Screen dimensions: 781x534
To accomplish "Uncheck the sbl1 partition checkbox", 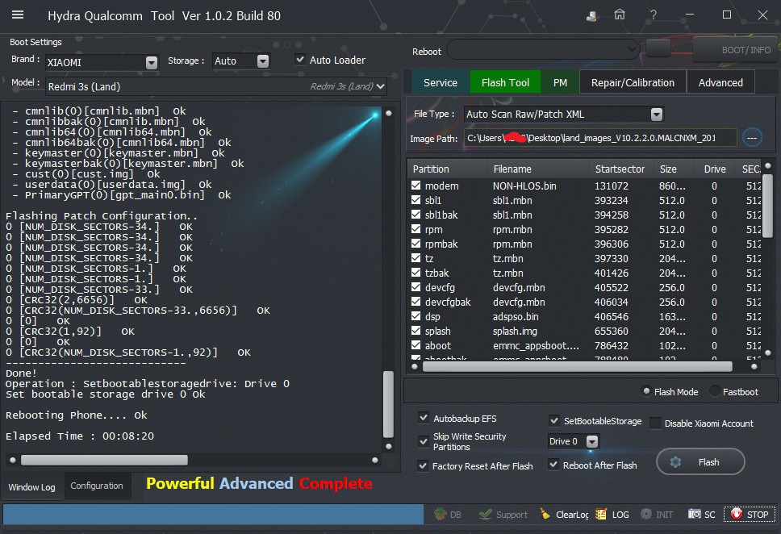I will coord(416,200).
